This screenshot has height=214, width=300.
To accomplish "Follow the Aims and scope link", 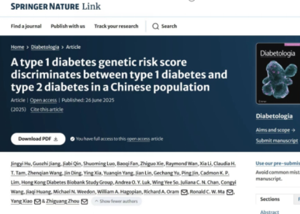I will coord(275,130).
